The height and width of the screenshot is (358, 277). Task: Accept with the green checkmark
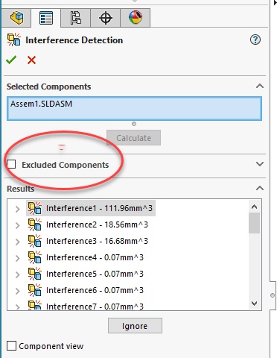pos(11,60)
